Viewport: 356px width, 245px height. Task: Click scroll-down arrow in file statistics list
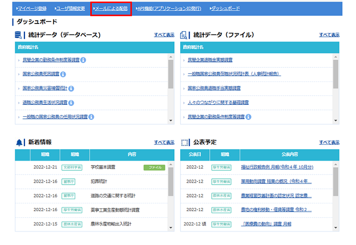pyautogui.click(x=336, y=120)
